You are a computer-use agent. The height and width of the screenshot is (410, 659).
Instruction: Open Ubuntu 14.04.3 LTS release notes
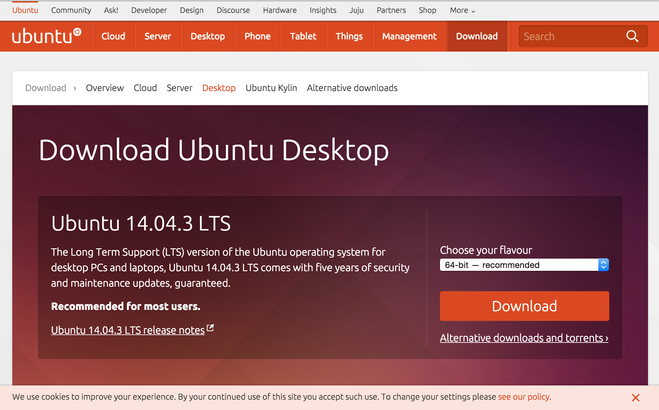coord(128,330)
